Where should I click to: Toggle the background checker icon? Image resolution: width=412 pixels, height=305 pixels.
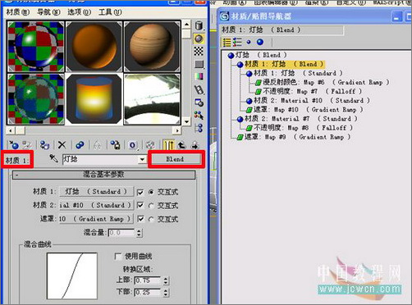coord(199,52)
